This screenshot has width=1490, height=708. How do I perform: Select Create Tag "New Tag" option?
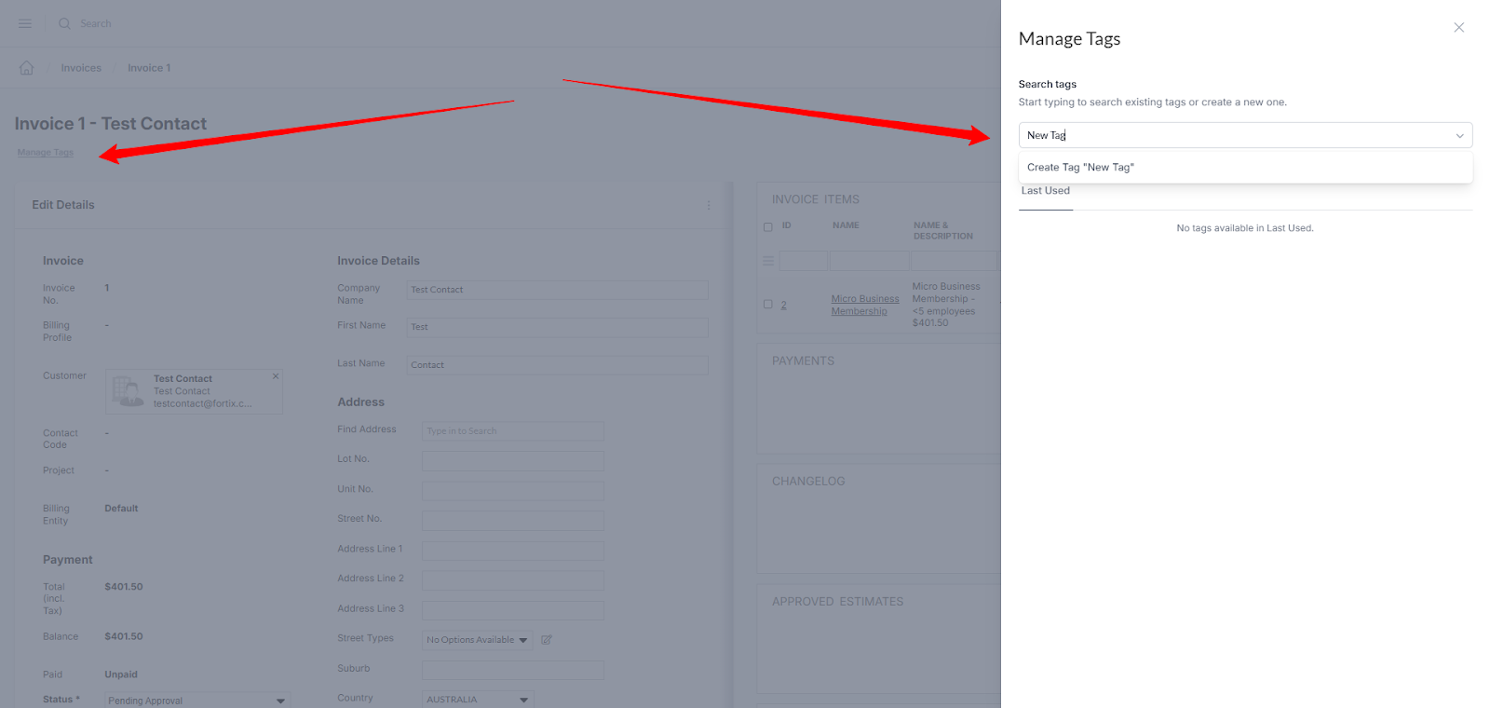(x=1245, y=168)
